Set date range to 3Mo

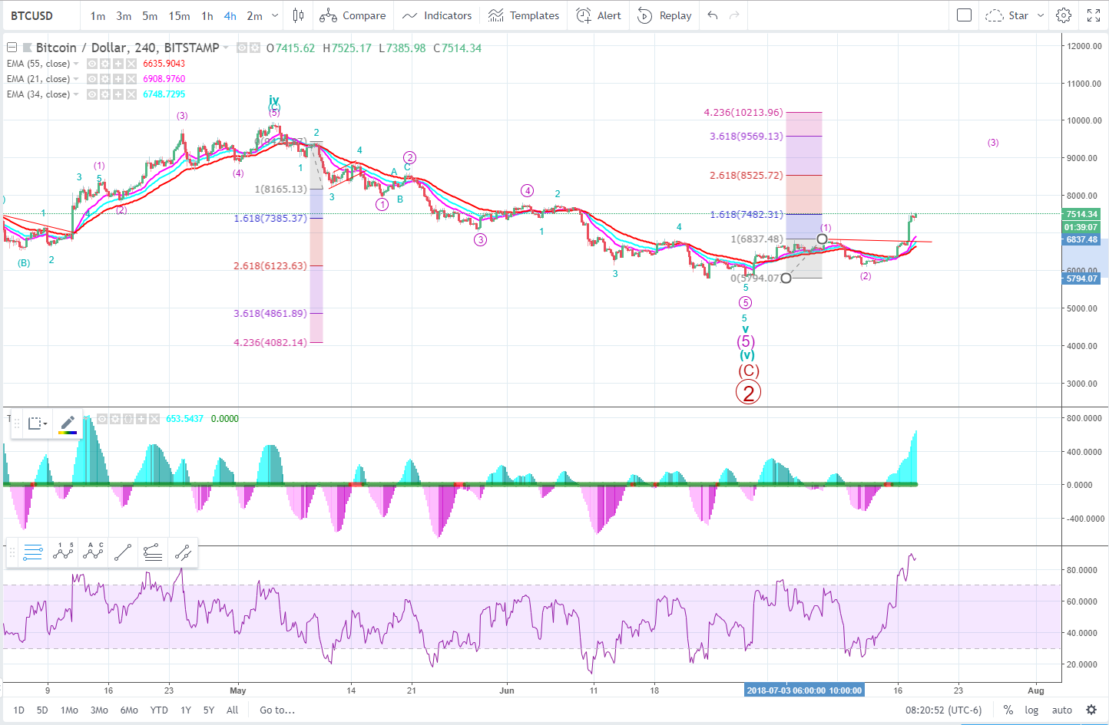pos(99,710)
